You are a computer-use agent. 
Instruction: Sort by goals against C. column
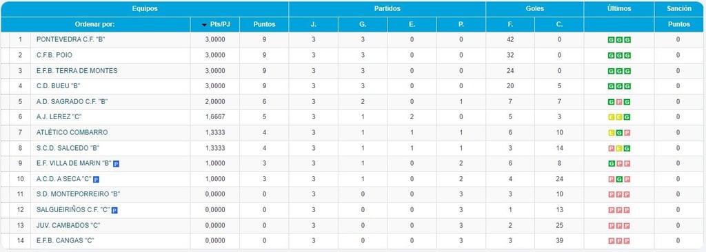pyautogui.click(x=559, y=25)
